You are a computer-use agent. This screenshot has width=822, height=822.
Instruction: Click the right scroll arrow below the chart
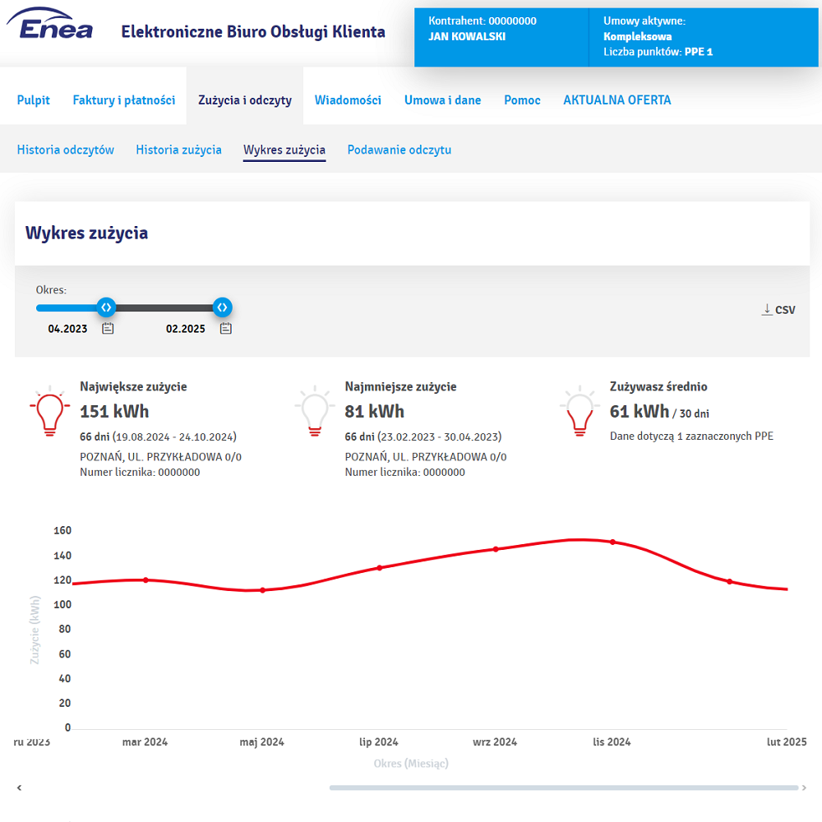pyautogui.click(x=804, y=787)
